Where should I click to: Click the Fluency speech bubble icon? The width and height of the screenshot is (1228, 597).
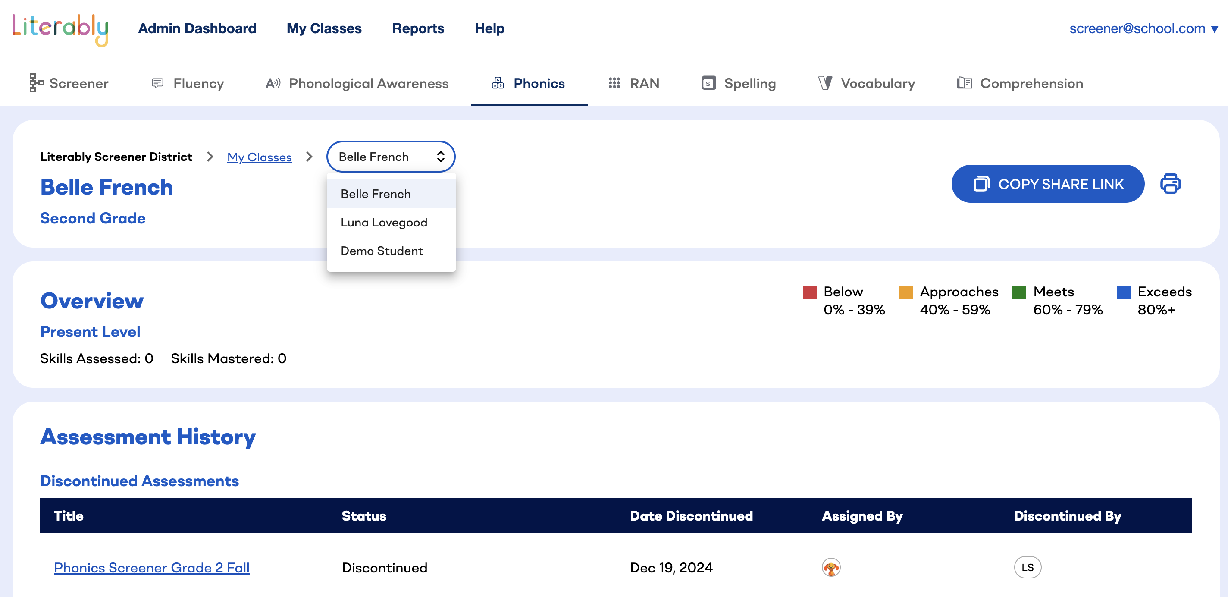(x=157, y=83)
